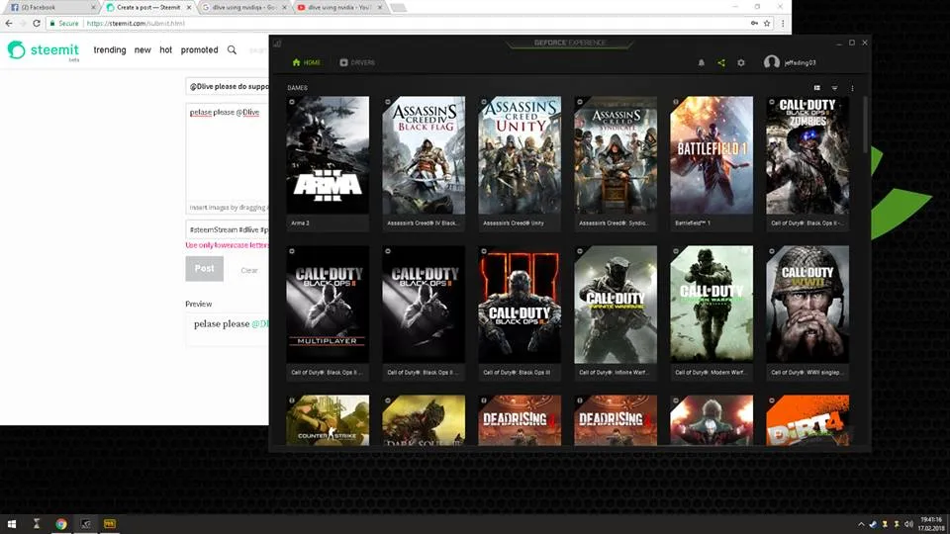Viewport: 950px width, 534px height.
Task: Open the Battlefield 1 game tile
Action: (x=712, y=163)
